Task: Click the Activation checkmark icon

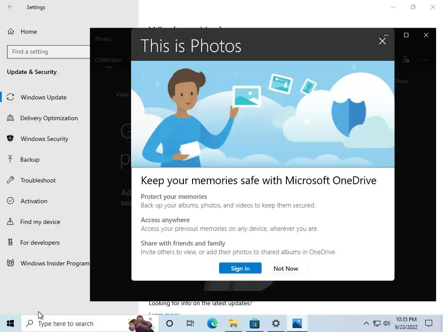Action: (x=10, y=201)
